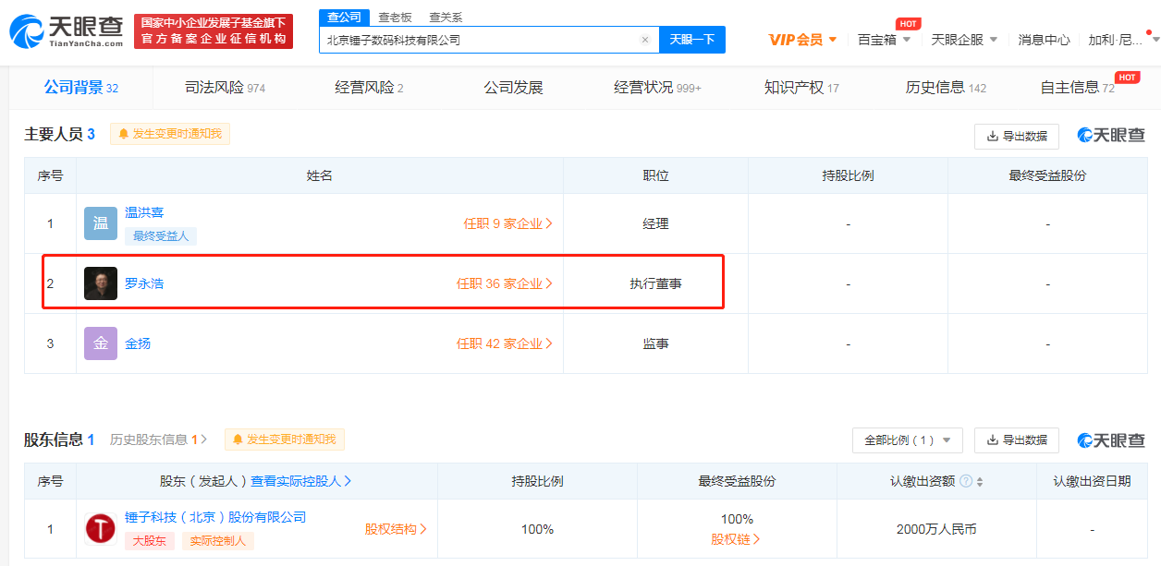
Task: Expand 温洪喜's 任职 9 家企业 list
Action: (x=508, y=223)
